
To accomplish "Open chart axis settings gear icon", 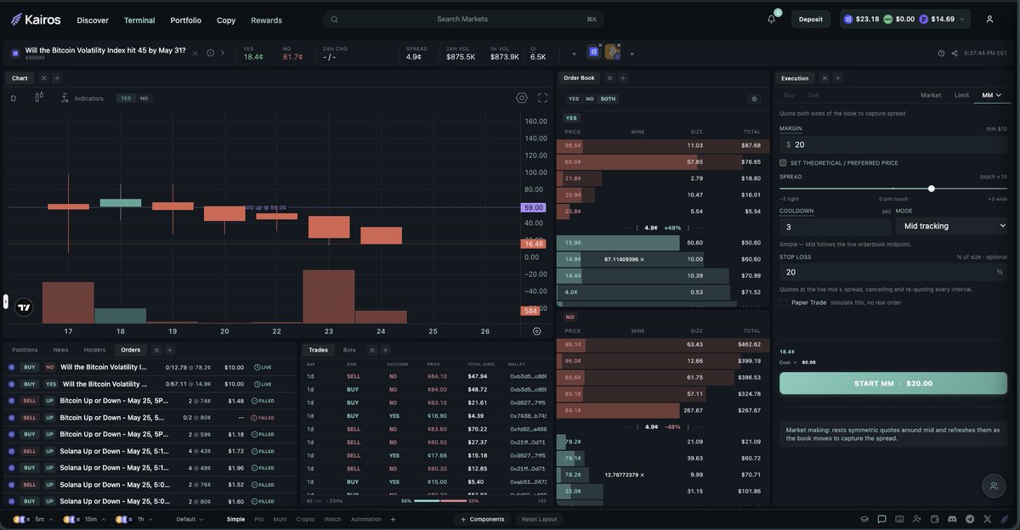I will (x=536, y=331).
